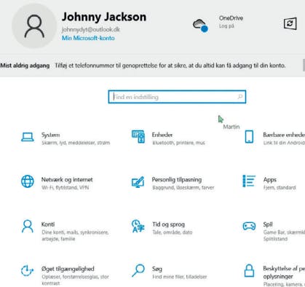This screenshot has height=287, width=305.
Task: Click the Apps category title
Action: pos(270,180)
